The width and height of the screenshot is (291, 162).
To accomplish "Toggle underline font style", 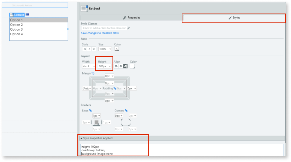I will (94, 49).
